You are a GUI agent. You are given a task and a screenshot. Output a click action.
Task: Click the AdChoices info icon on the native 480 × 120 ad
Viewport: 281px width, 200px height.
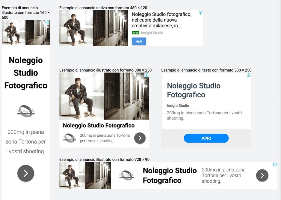pos(200,13)
